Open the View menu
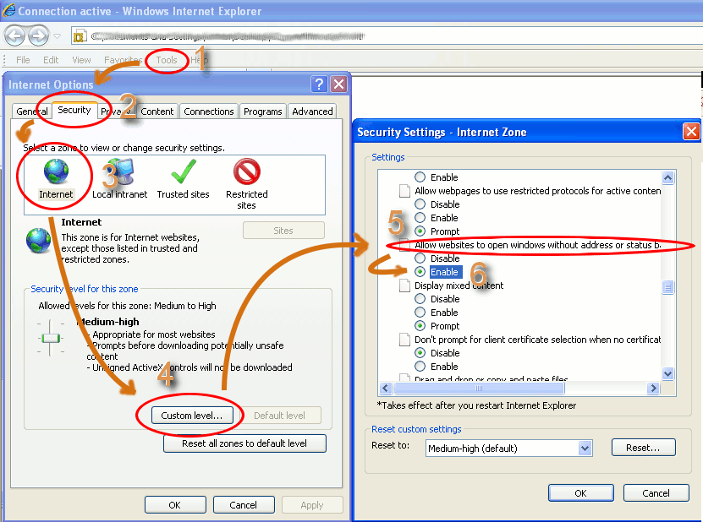The image size is (703, 522). (x=81, y=60)
